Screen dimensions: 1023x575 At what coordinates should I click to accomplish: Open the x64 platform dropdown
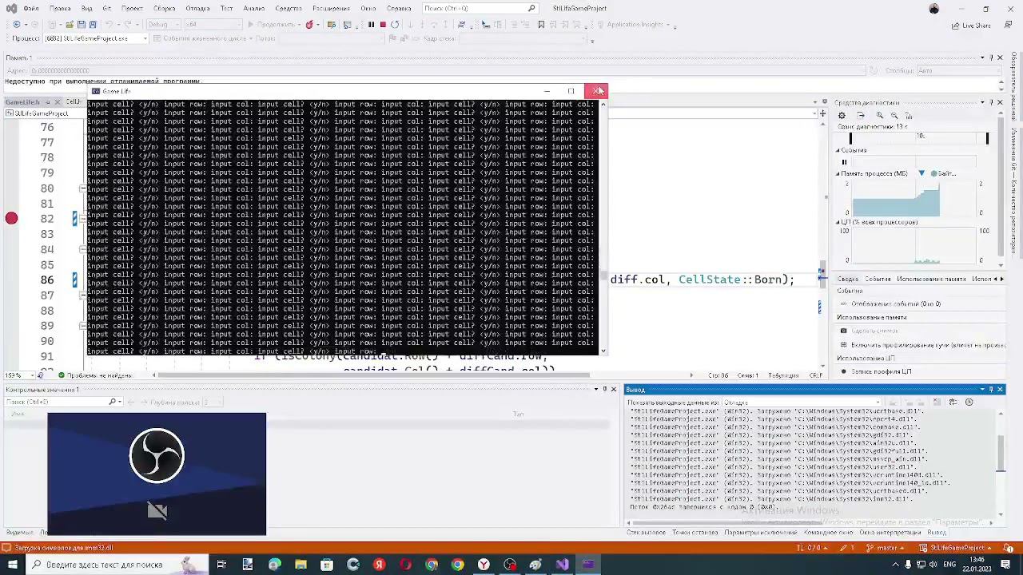pyautogui.click(x=212, y=25)
